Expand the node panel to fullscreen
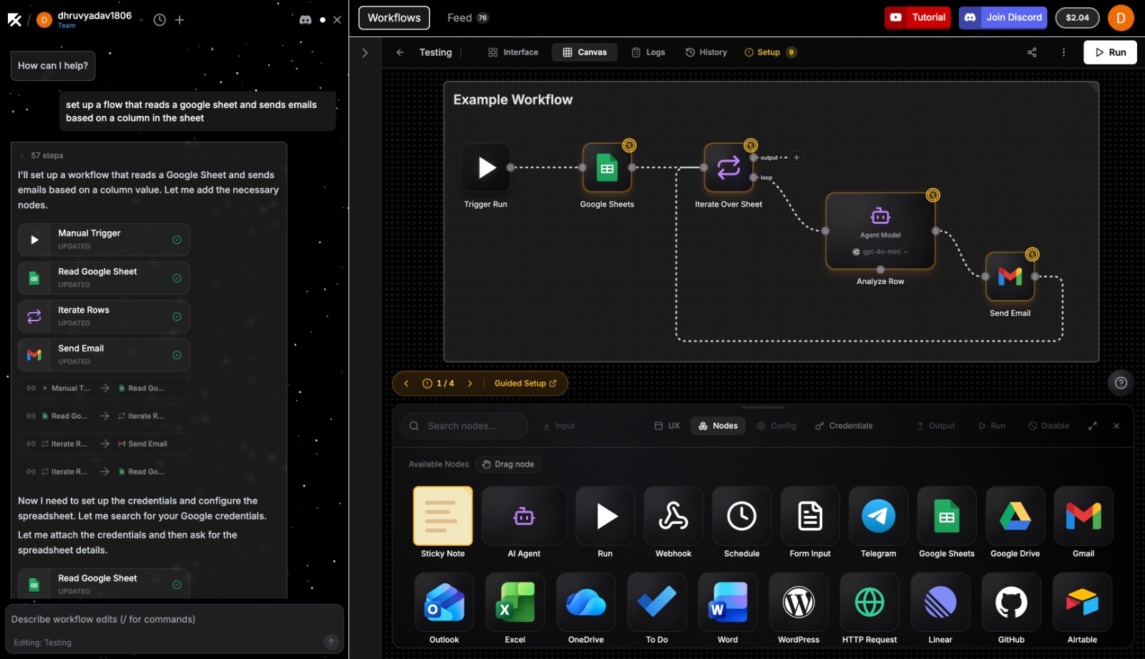1145x659 pixels. pos(1093,426)
